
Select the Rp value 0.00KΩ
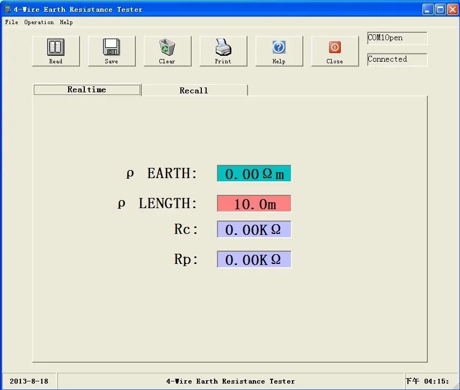pos(254,259)
